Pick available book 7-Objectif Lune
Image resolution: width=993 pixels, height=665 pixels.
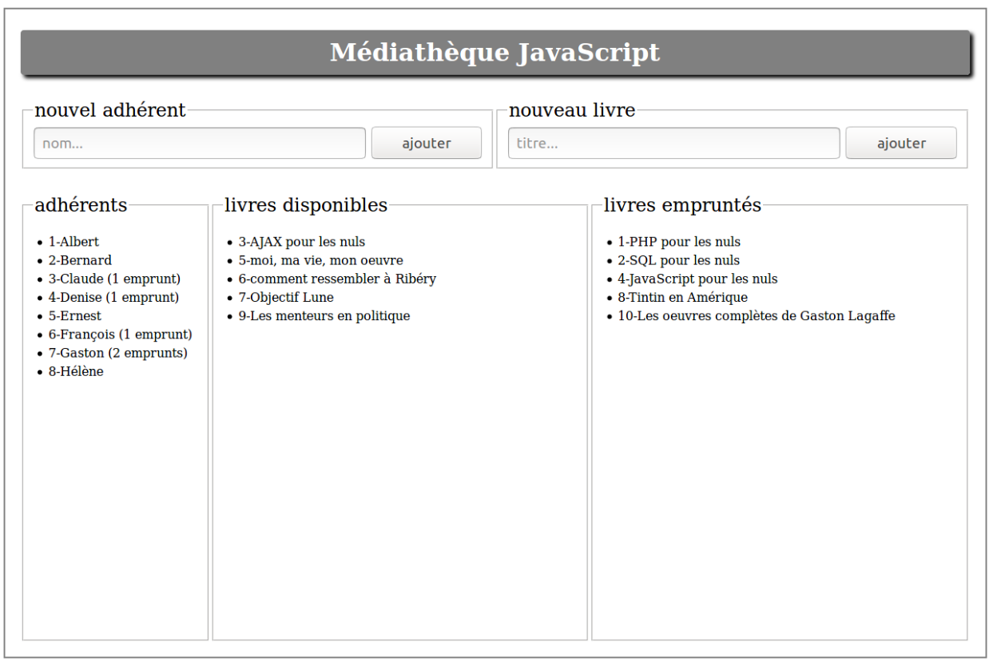tap(286, 297)
